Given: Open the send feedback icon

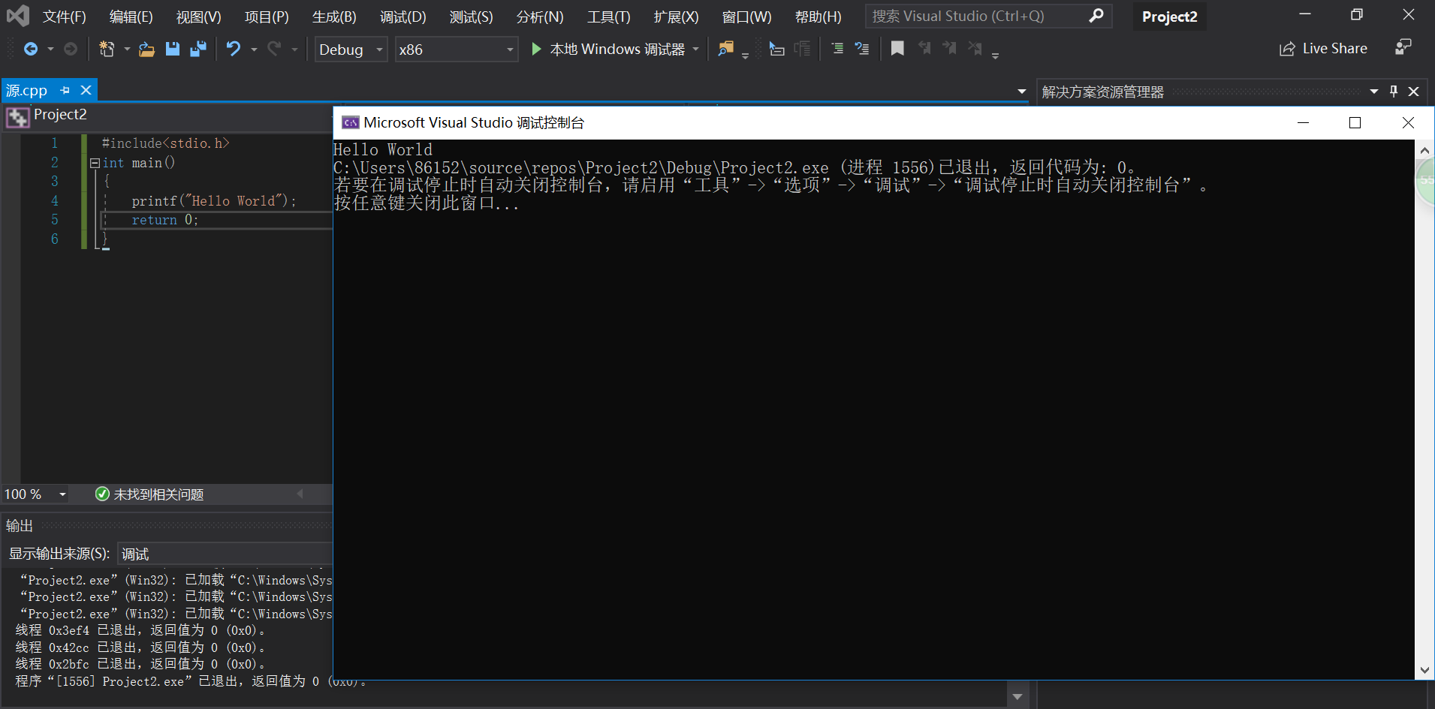Looking at the screenshot, I should (x=1403, y=47).
